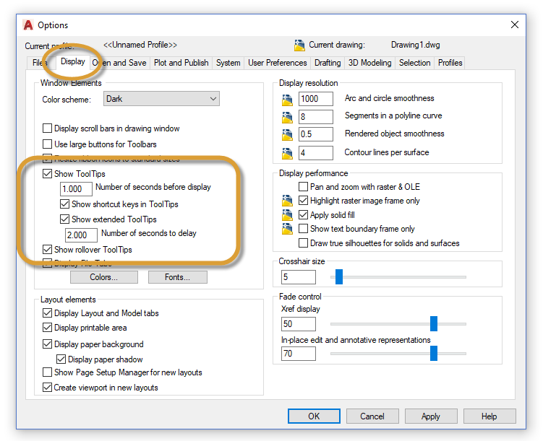This screenshot has width=543, height=441.
Task: Open the 3D Modeling tab
Action: 370,63
